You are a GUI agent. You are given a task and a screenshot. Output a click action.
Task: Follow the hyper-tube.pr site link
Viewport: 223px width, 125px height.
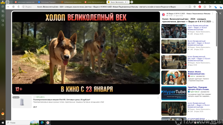(x=195, y=92)
